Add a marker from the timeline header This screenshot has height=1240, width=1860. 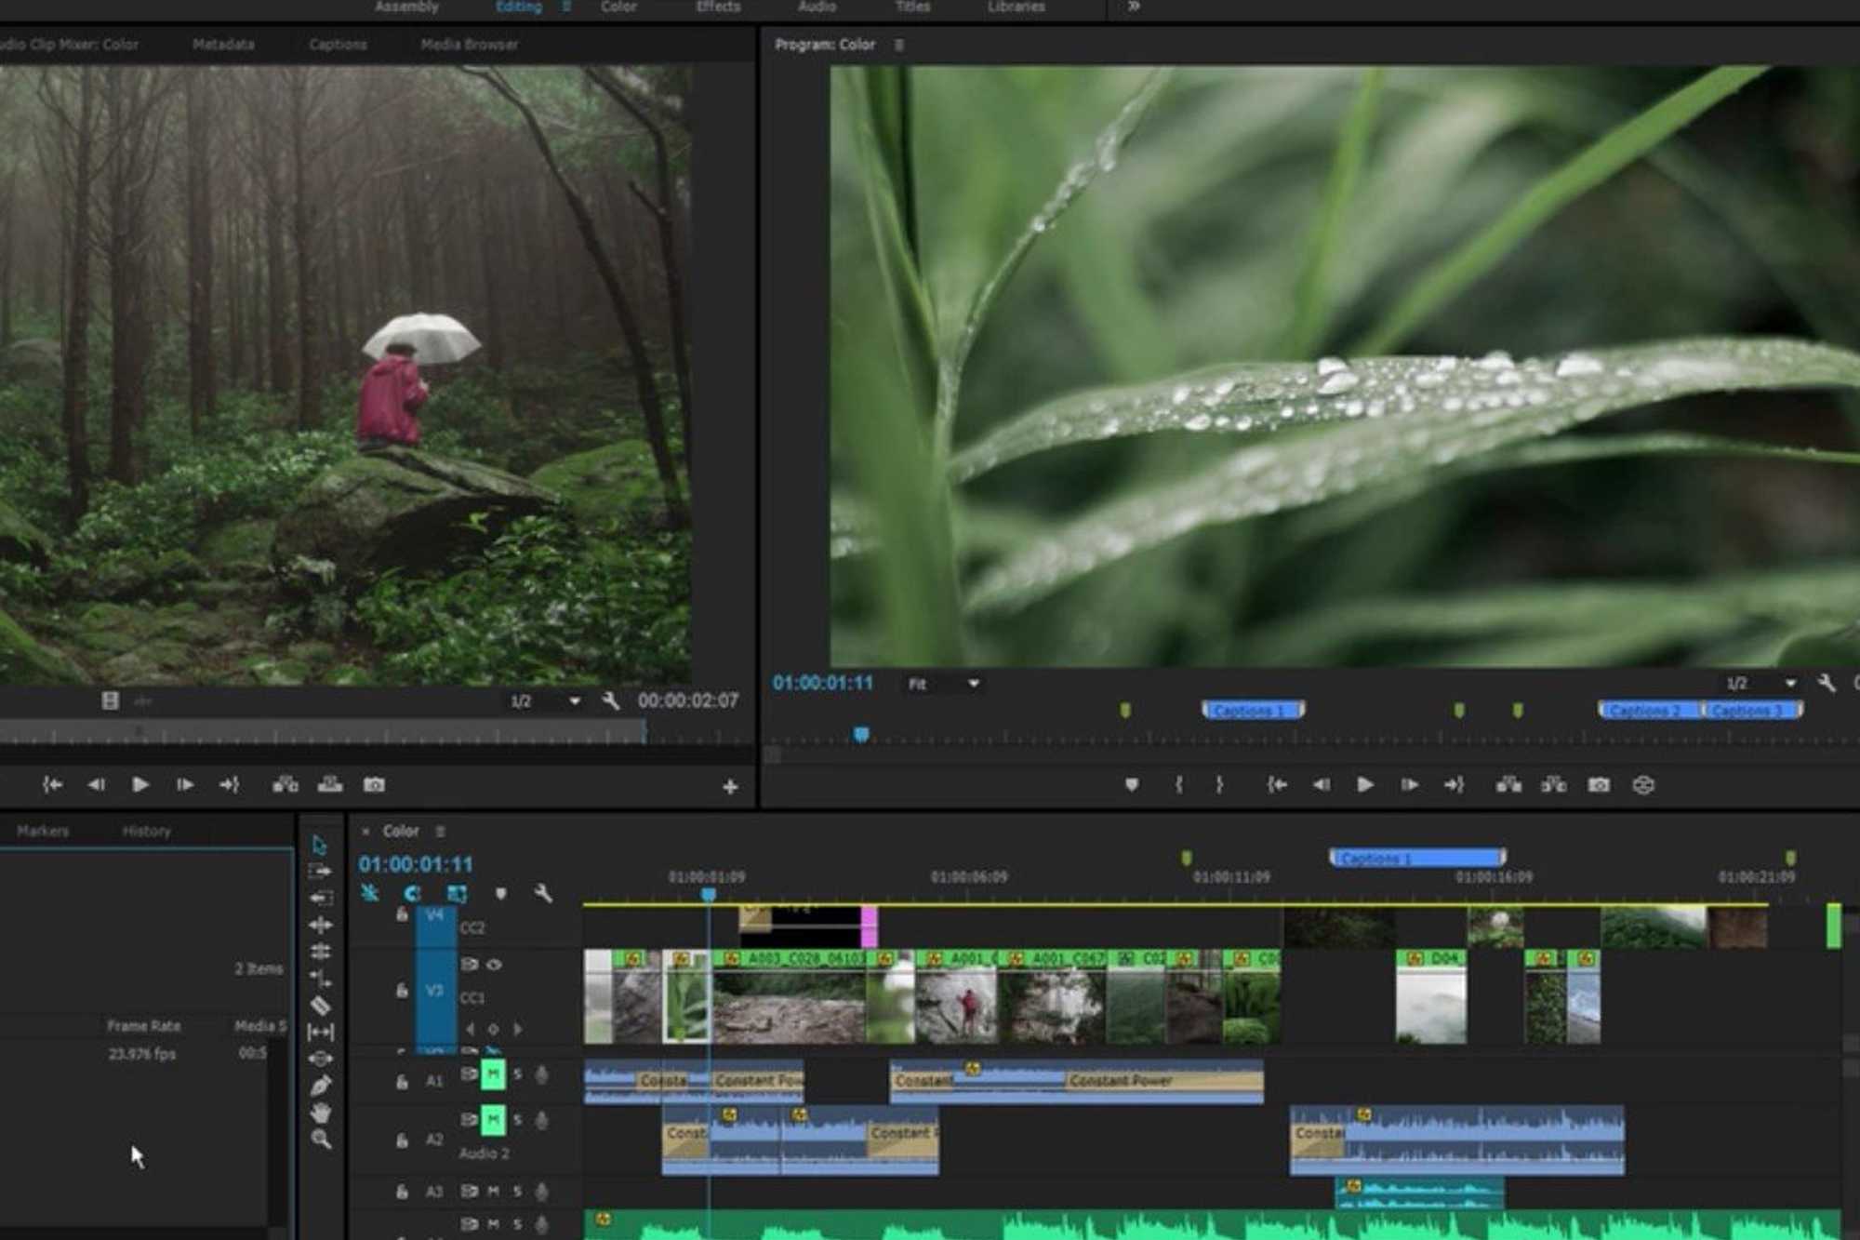coord(500,894)
